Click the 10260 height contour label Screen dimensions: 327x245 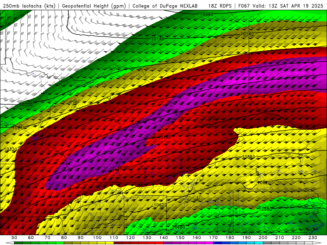(19, 127)
